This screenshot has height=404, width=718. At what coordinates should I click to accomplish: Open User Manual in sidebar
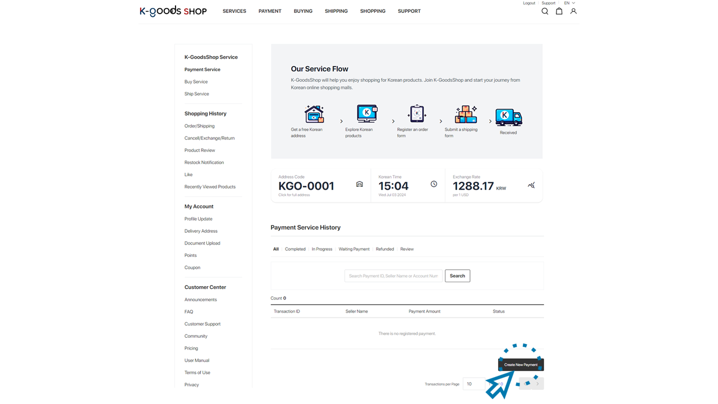point(197,361)
